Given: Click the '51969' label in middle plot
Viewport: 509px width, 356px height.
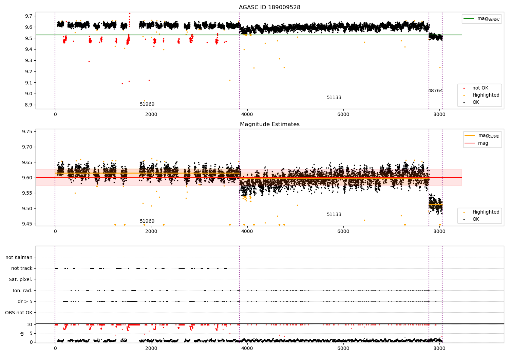Looking at the screenshot, I should pyautogui.click(x=147, y=221).
